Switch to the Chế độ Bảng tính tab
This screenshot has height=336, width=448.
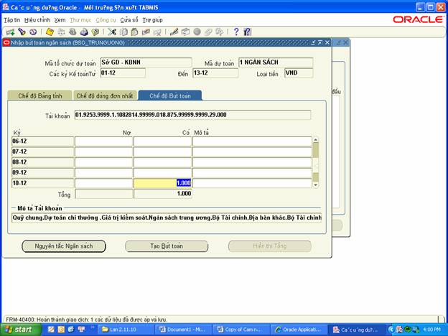point(39,95)
